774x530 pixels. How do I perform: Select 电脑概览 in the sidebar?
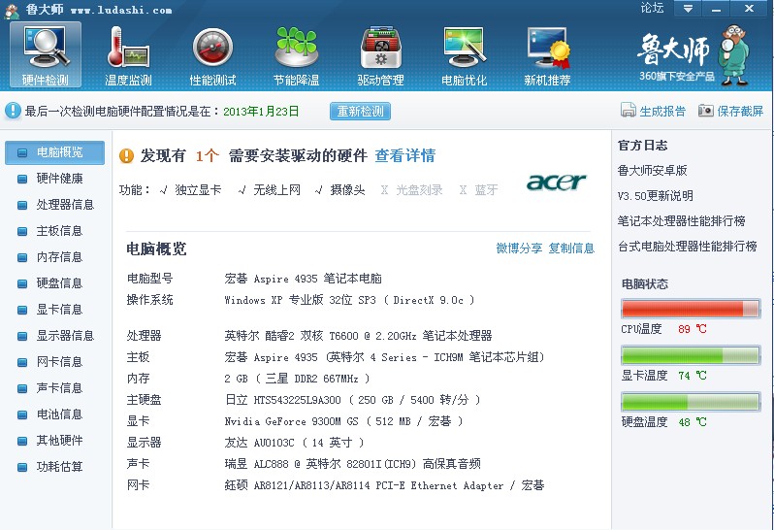(x=54, y=152)
